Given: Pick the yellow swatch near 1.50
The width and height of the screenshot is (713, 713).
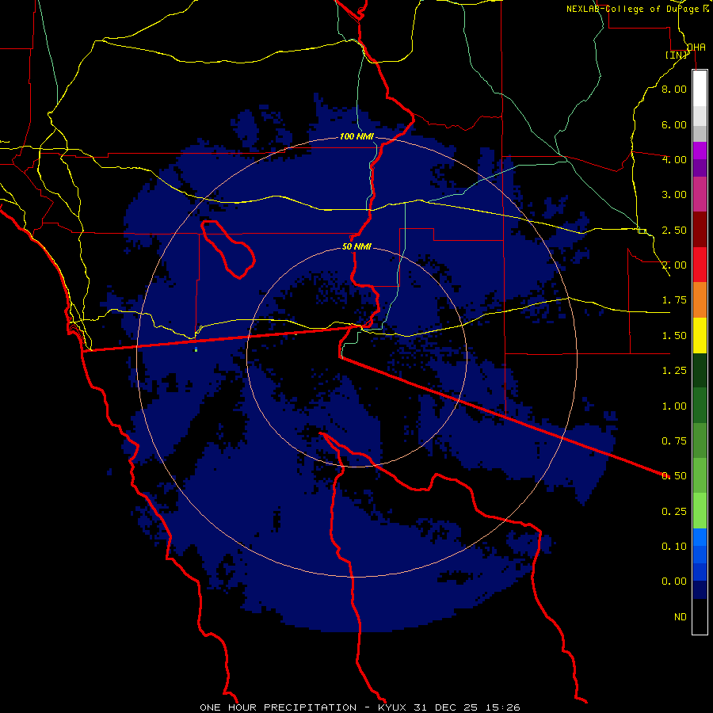Looking at the screenshot, I should point(700,335).
